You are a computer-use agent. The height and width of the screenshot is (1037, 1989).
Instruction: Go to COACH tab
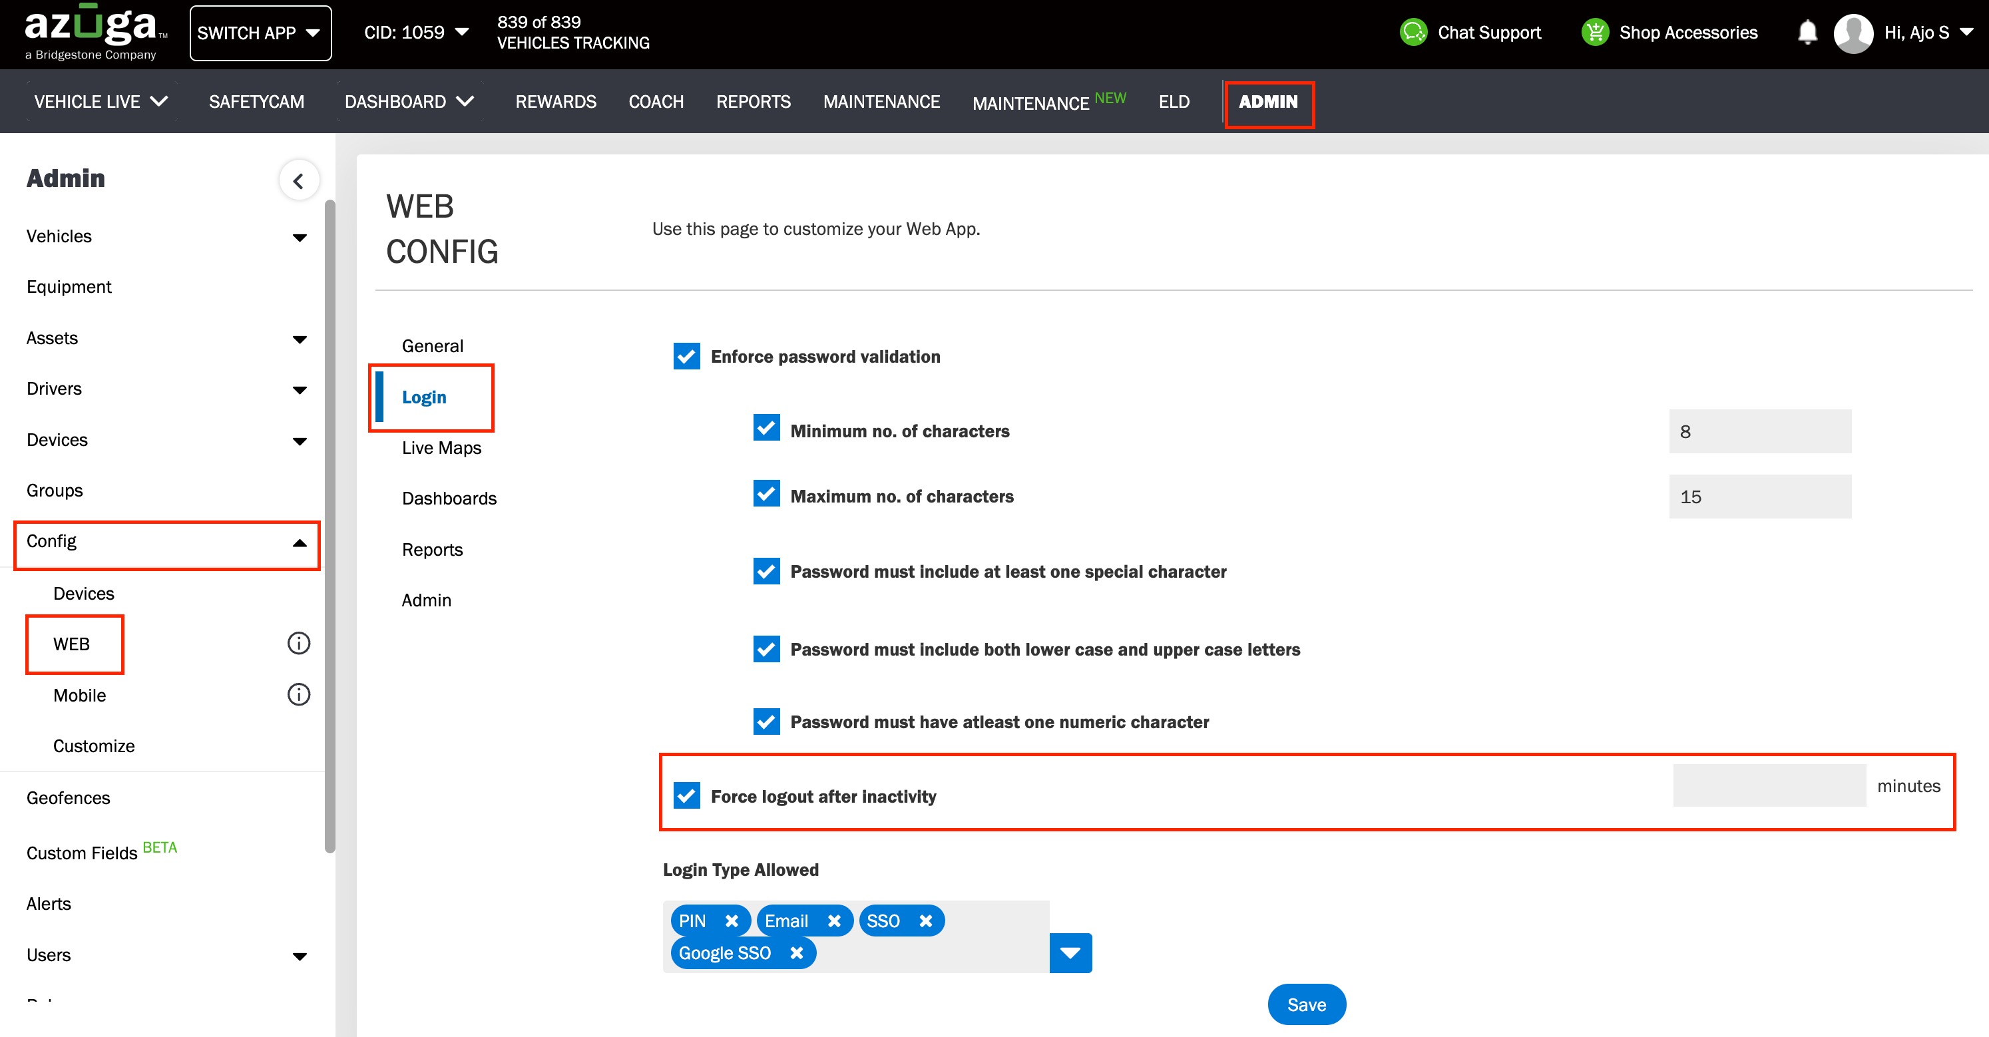[656, 101]
